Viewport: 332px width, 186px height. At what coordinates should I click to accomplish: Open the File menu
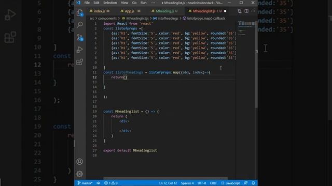pos(87,3)
